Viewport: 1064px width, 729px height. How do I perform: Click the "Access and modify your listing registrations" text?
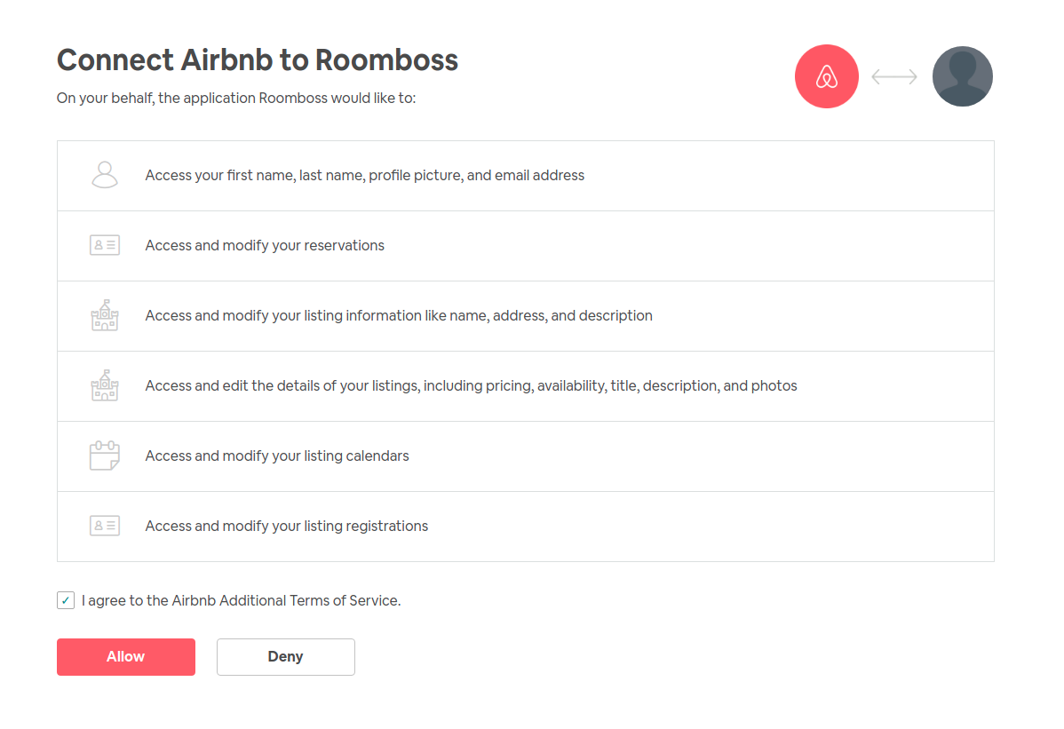coord(286,526)
